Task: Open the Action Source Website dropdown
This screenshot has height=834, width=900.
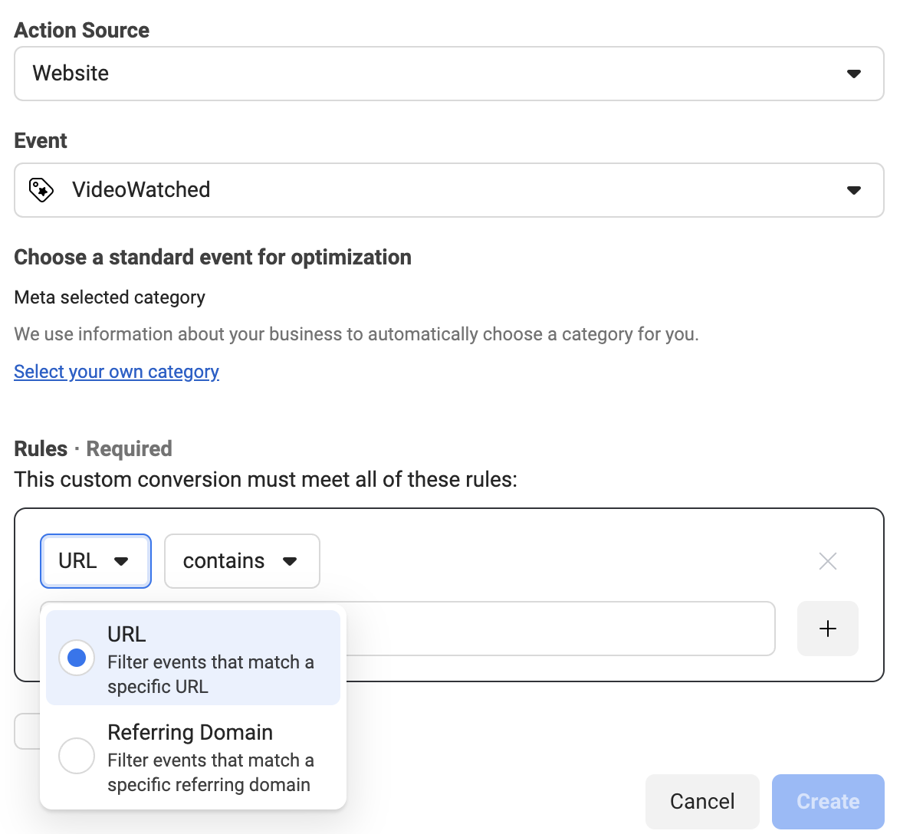Action: tap(449, 74)
